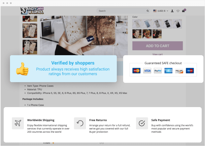This screenshot has width=205, height=146.
Task: Open the shopping cart bag icon
Action: (x=184, y=11)
